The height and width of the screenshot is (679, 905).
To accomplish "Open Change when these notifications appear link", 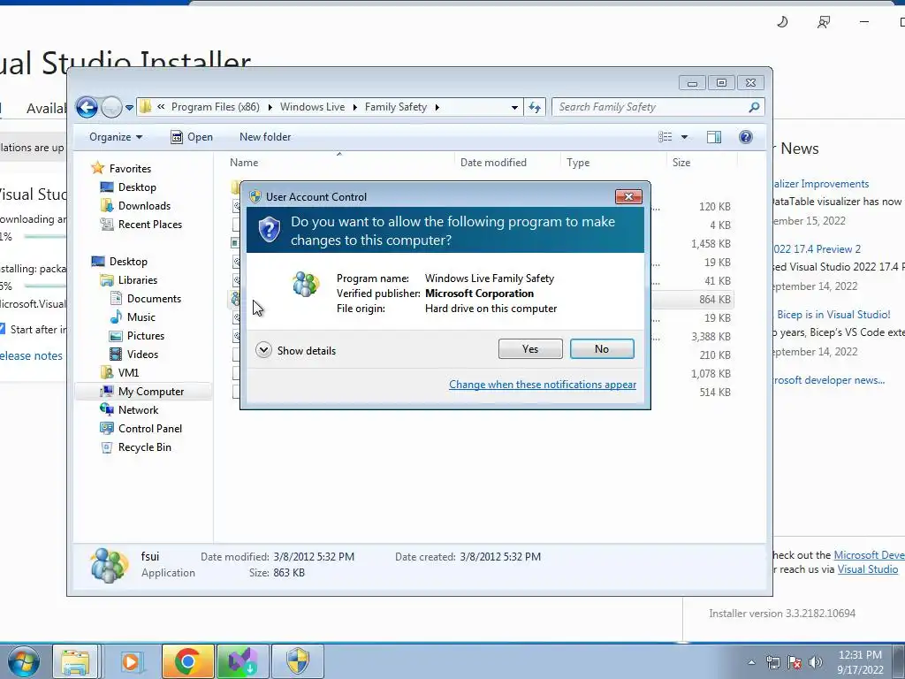I will [x=543, y=385].
